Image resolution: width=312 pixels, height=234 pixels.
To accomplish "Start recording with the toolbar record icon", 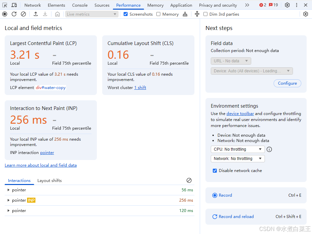I will 5,14.
